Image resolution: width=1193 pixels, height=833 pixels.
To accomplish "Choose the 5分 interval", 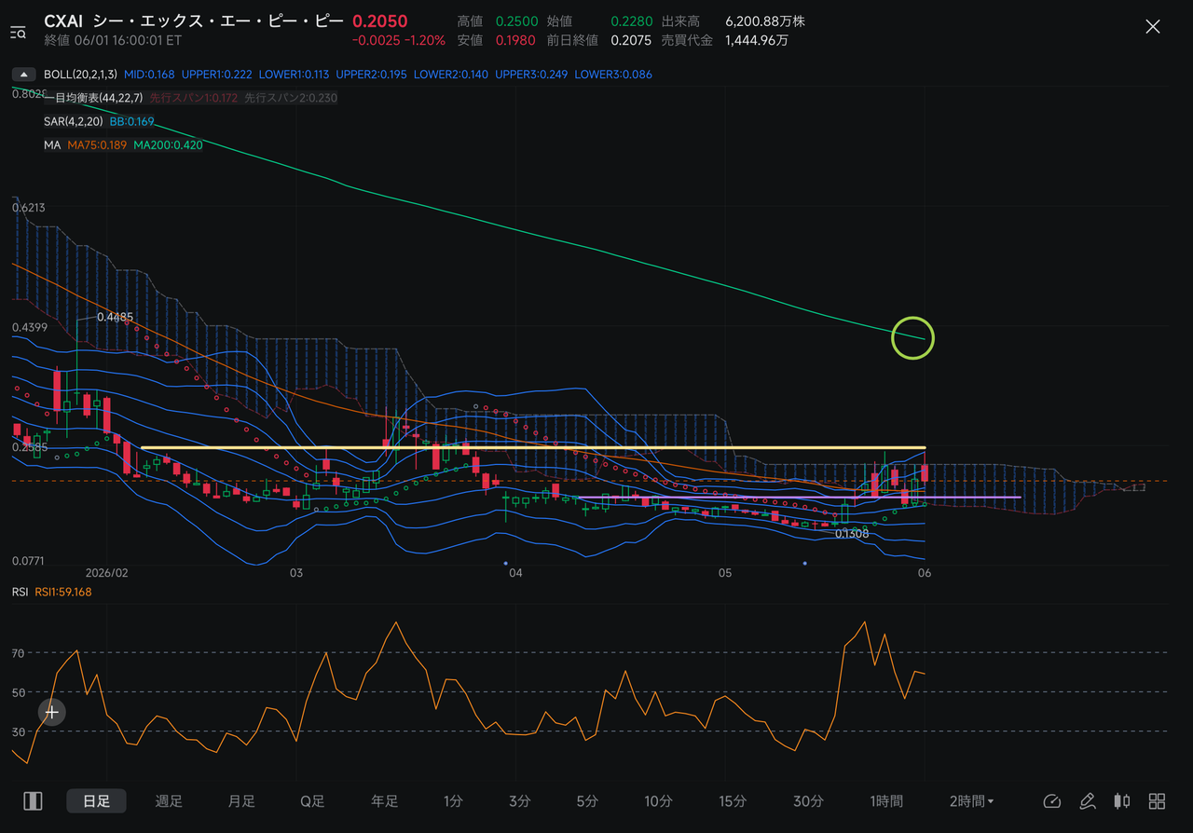I will pyautogui.click(x=587, y=801).
